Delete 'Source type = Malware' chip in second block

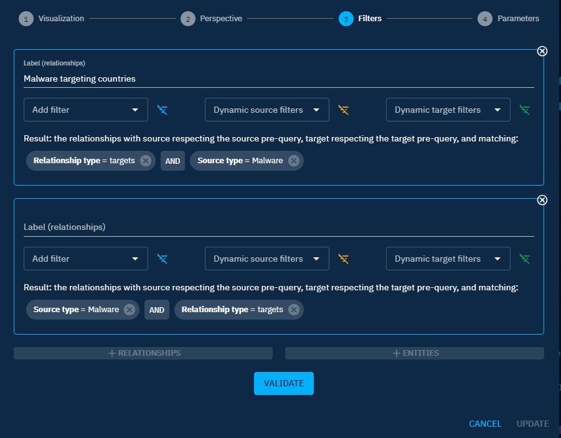(x=129, y=310)
